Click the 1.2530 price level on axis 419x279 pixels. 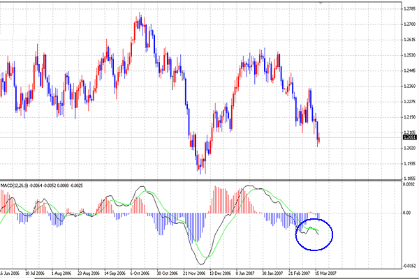410,54
